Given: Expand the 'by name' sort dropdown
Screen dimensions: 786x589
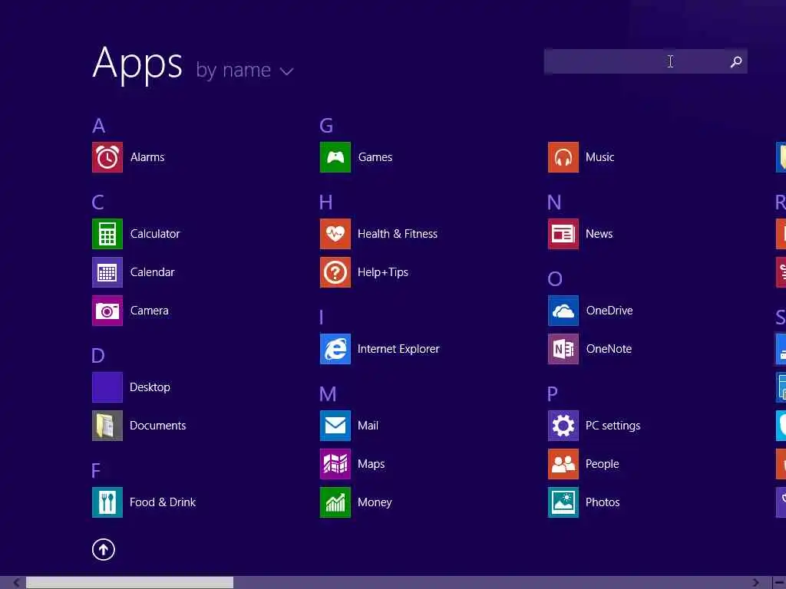Looking at the screenshot, I should click(244, 71).
